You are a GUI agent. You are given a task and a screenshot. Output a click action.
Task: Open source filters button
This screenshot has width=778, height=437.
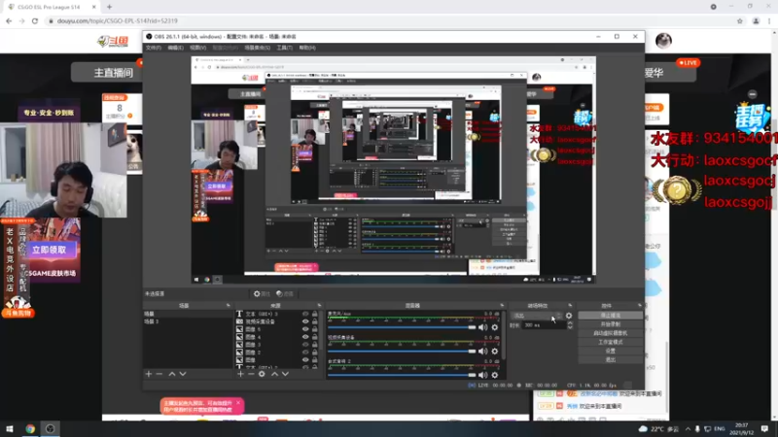pyautogui.click(x=285, y=294)
